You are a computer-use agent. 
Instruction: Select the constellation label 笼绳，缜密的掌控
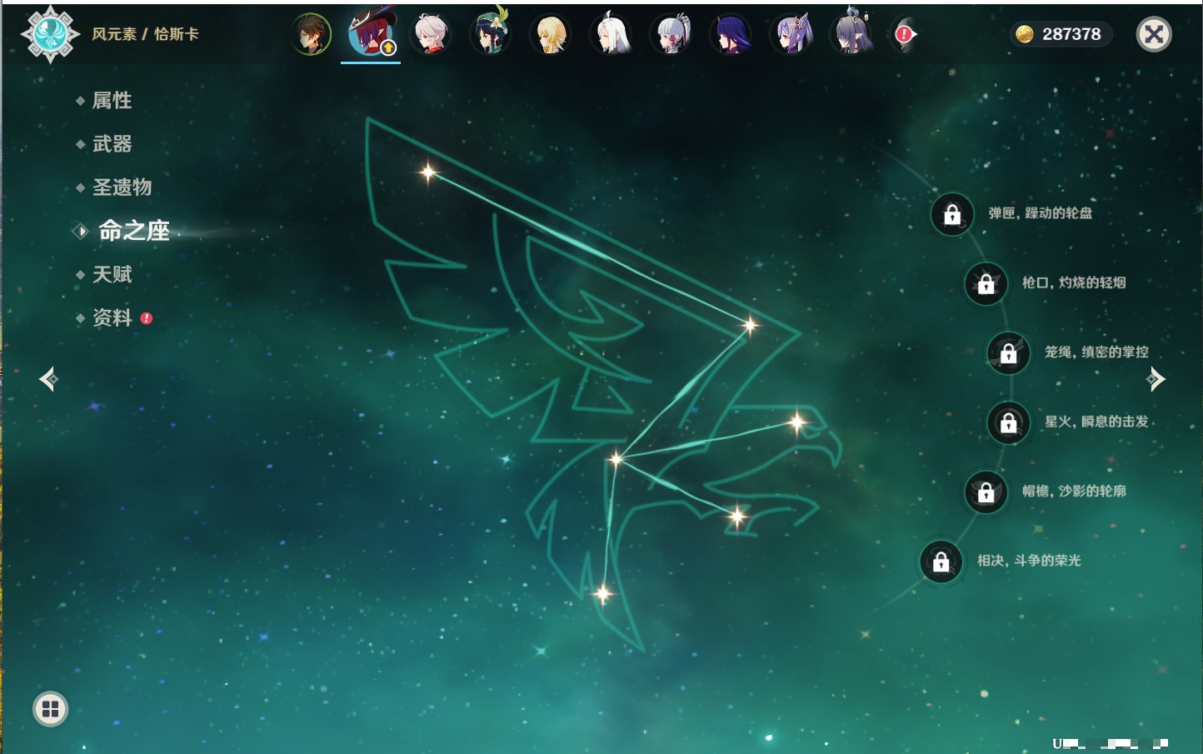[x=1096, y=352]
